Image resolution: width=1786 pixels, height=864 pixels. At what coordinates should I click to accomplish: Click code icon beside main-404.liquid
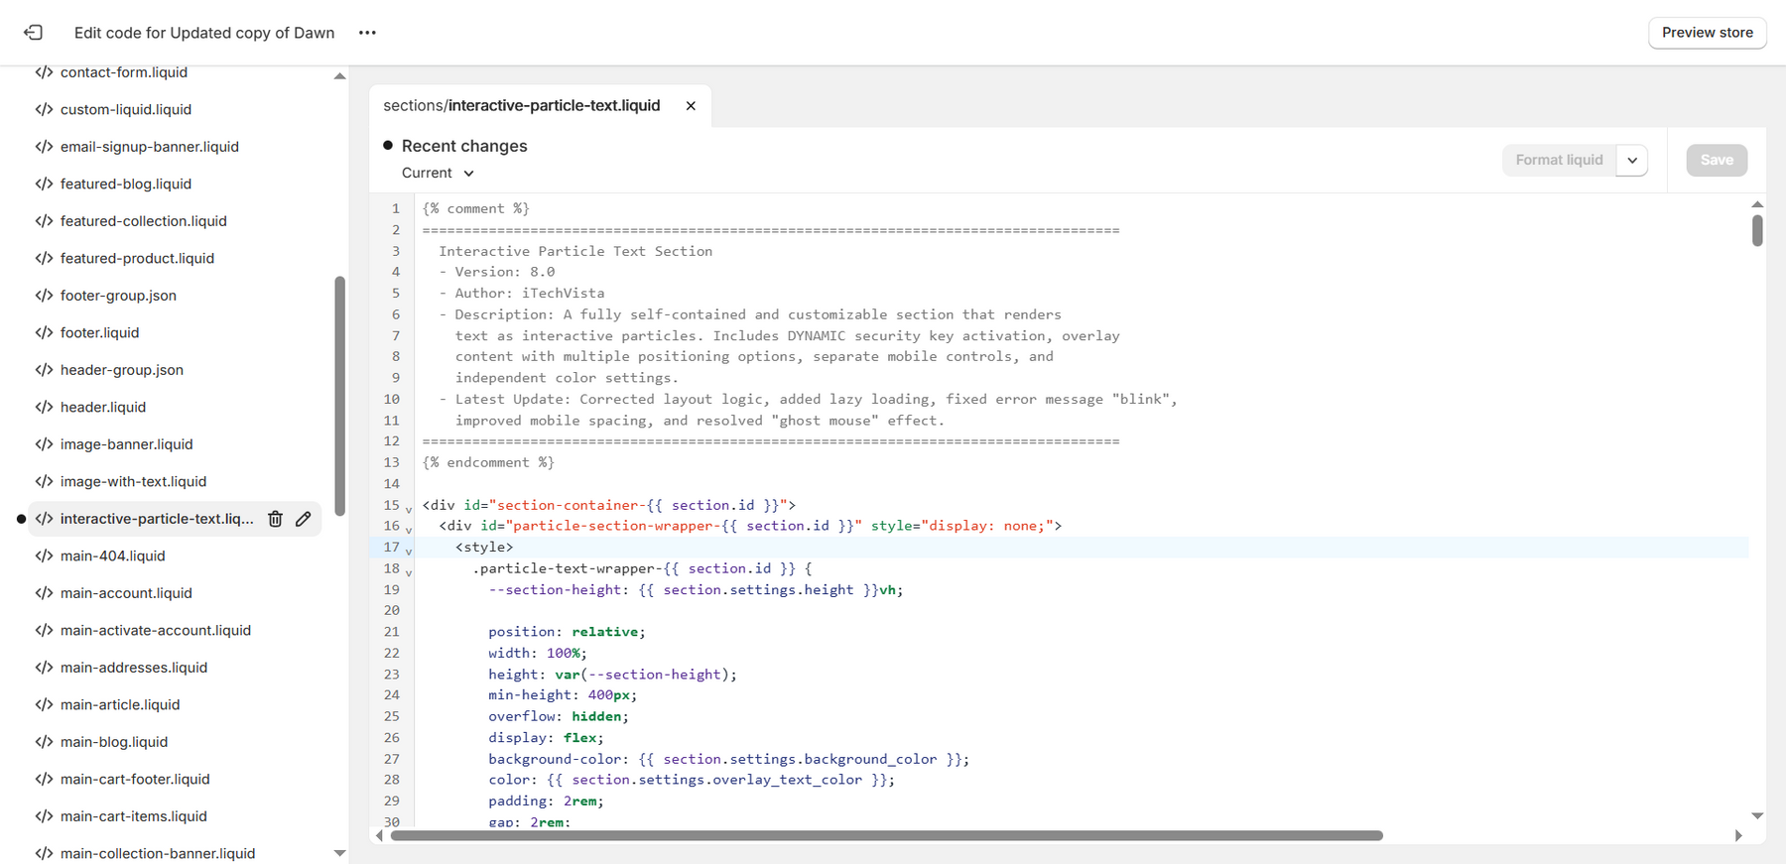(x=44, y=555)
